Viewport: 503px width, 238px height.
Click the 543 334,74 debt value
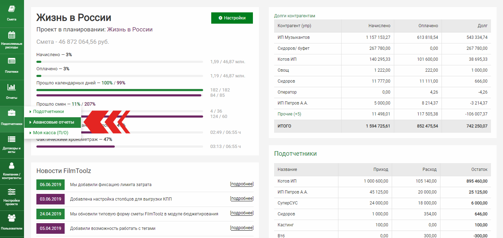(477, 37)
